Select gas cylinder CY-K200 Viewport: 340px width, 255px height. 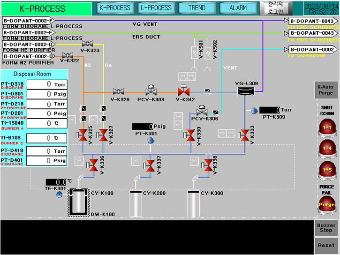point(136,203)
